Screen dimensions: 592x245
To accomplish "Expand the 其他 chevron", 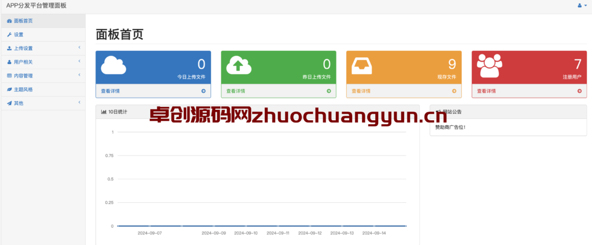I will (x=80, y=102).
